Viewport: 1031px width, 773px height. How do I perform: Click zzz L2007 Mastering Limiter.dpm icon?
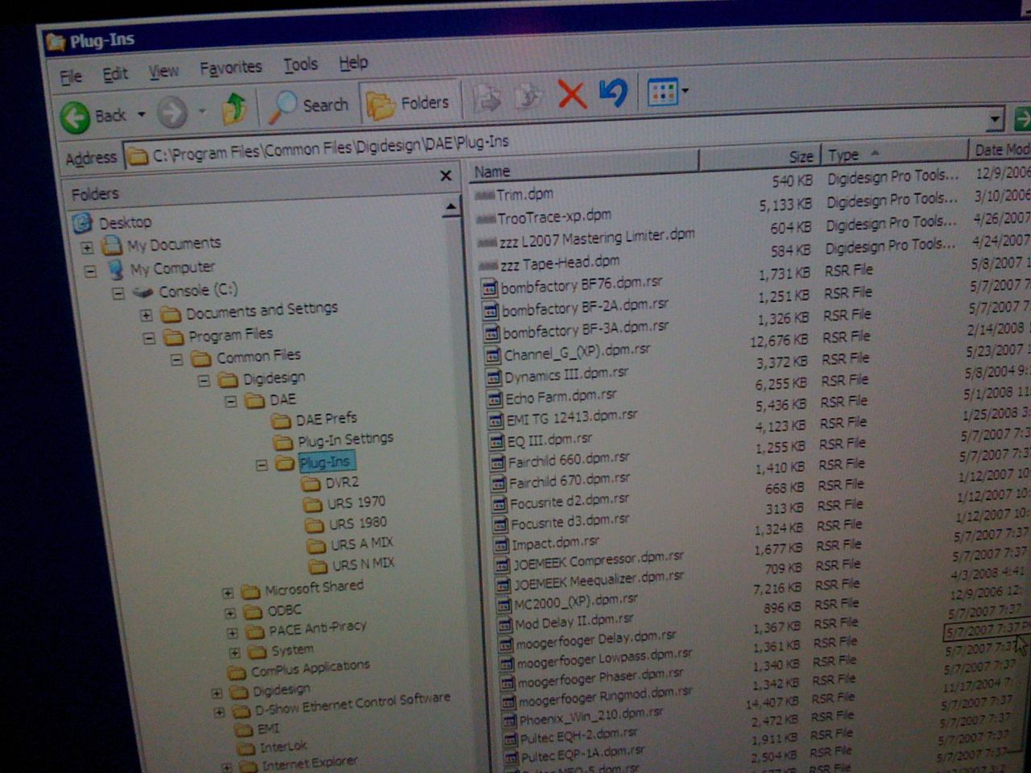coord(487,242)
